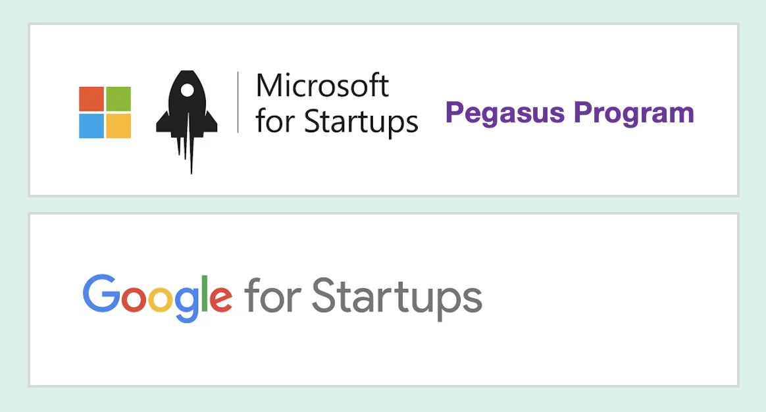766x412 pixels.
Task: Click the rocket's exhaust flames
Action: 187,154
